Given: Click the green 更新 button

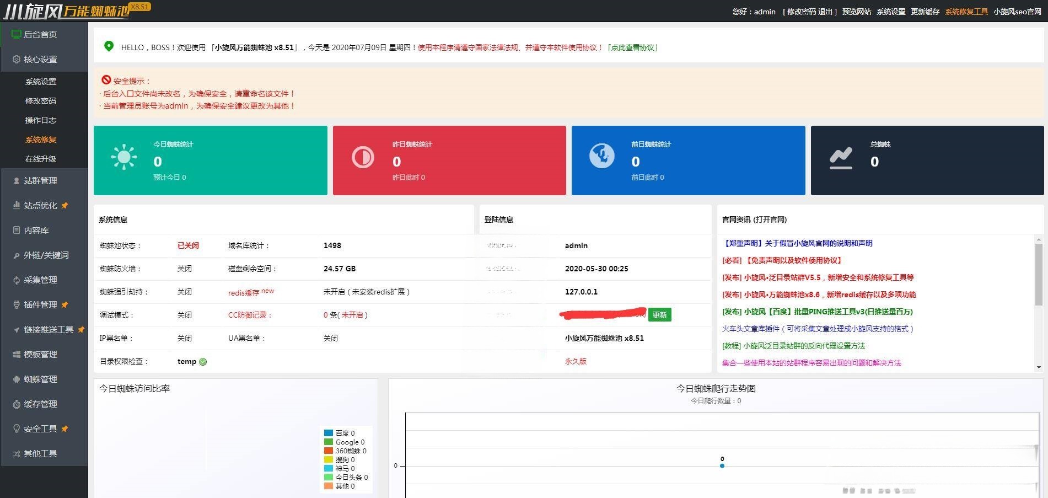Looking at the screenshot, I should click(x=660, y=315).
